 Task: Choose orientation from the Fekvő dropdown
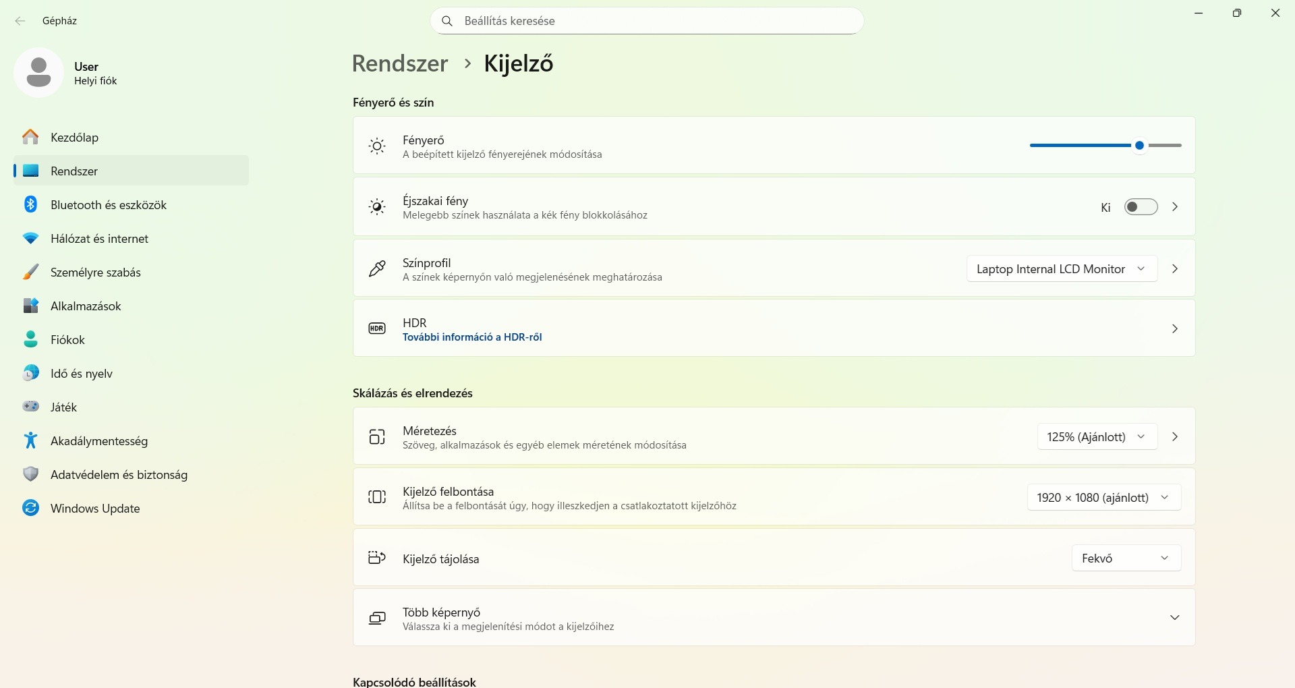coord(1126,558)
